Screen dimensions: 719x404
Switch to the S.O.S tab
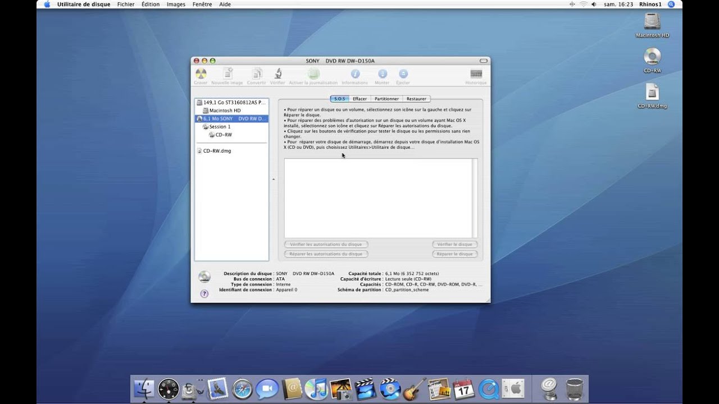tap(339, 99)
